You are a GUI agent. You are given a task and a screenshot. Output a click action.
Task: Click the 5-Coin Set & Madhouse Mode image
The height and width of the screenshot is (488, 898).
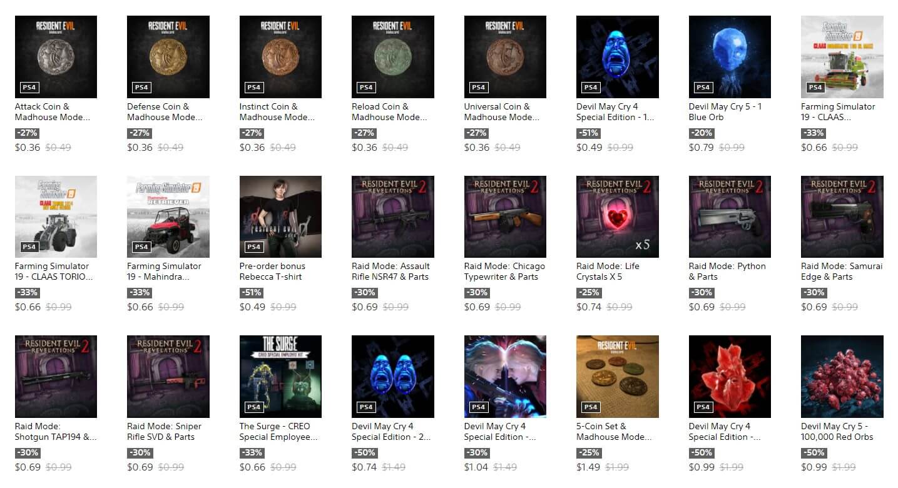coord(618,377)
